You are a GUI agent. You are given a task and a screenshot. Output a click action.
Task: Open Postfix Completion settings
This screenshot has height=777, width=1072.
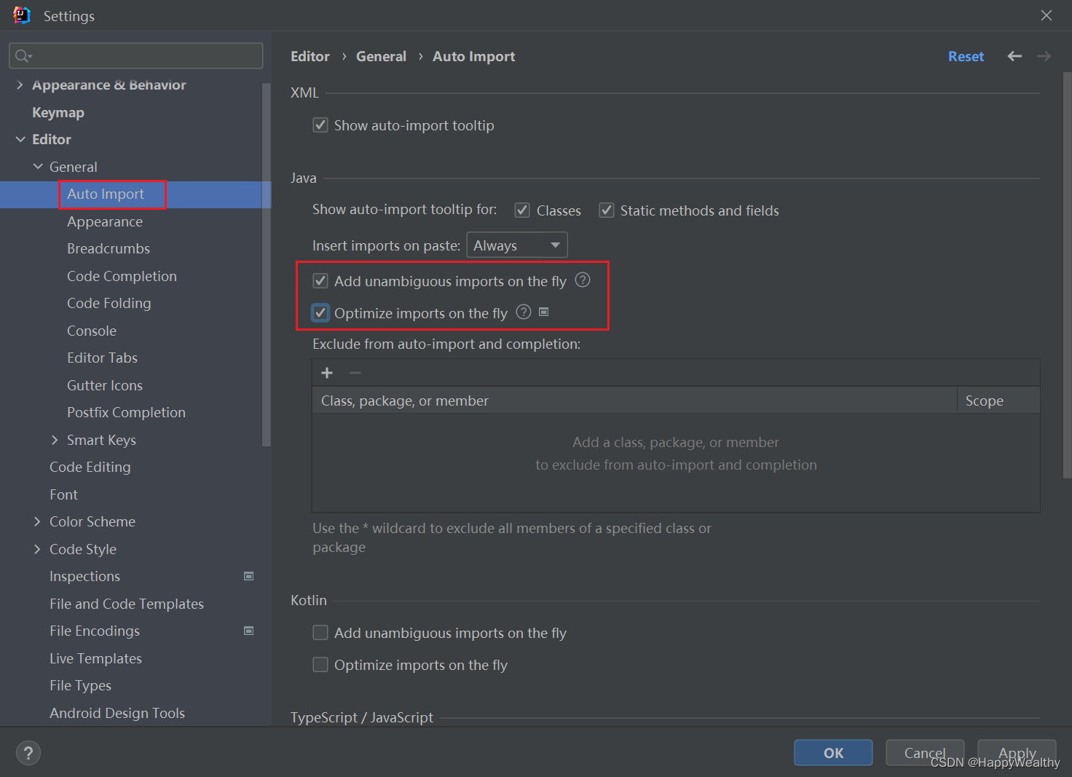126,412
